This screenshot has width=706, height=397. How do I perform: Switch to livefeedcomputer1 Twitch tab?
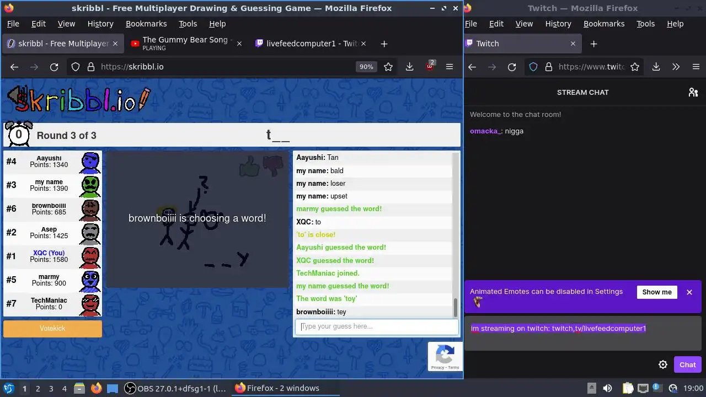click(312, 44)
